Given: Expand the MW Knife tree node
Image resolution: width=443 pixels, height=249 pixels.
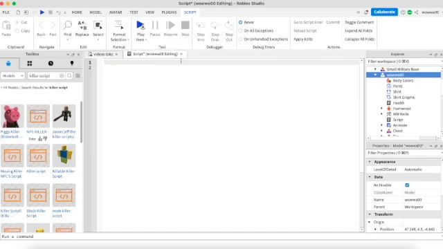Looking at the screenshot, I should pos(381,114).
